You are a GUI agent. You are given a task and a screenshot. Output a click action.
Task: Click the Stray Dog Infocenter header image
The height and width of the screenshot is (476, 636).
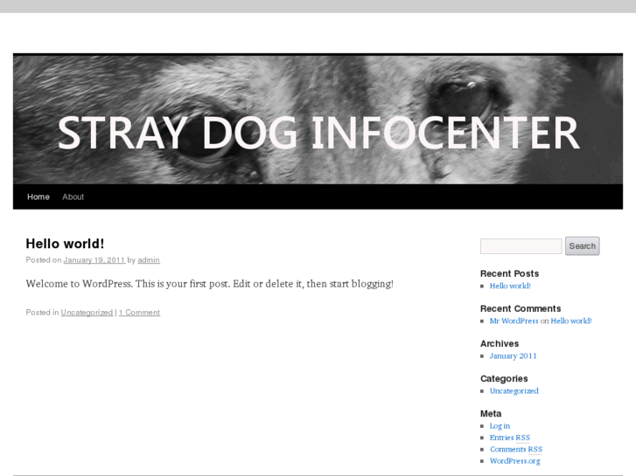[x=318, y=120]
